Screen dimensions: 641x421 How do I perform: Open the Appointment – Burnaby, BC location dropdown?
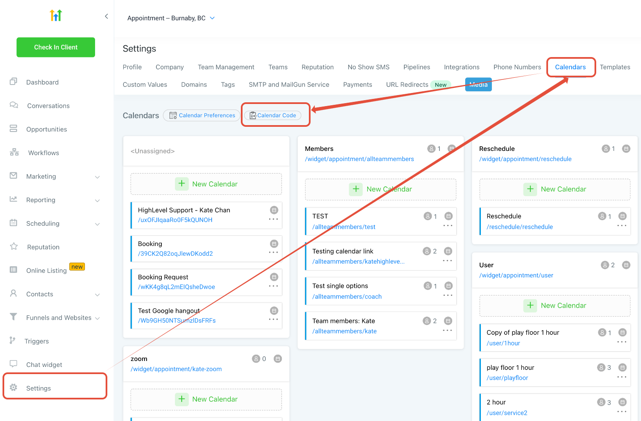pyautogui.click(x=171, y=18)
